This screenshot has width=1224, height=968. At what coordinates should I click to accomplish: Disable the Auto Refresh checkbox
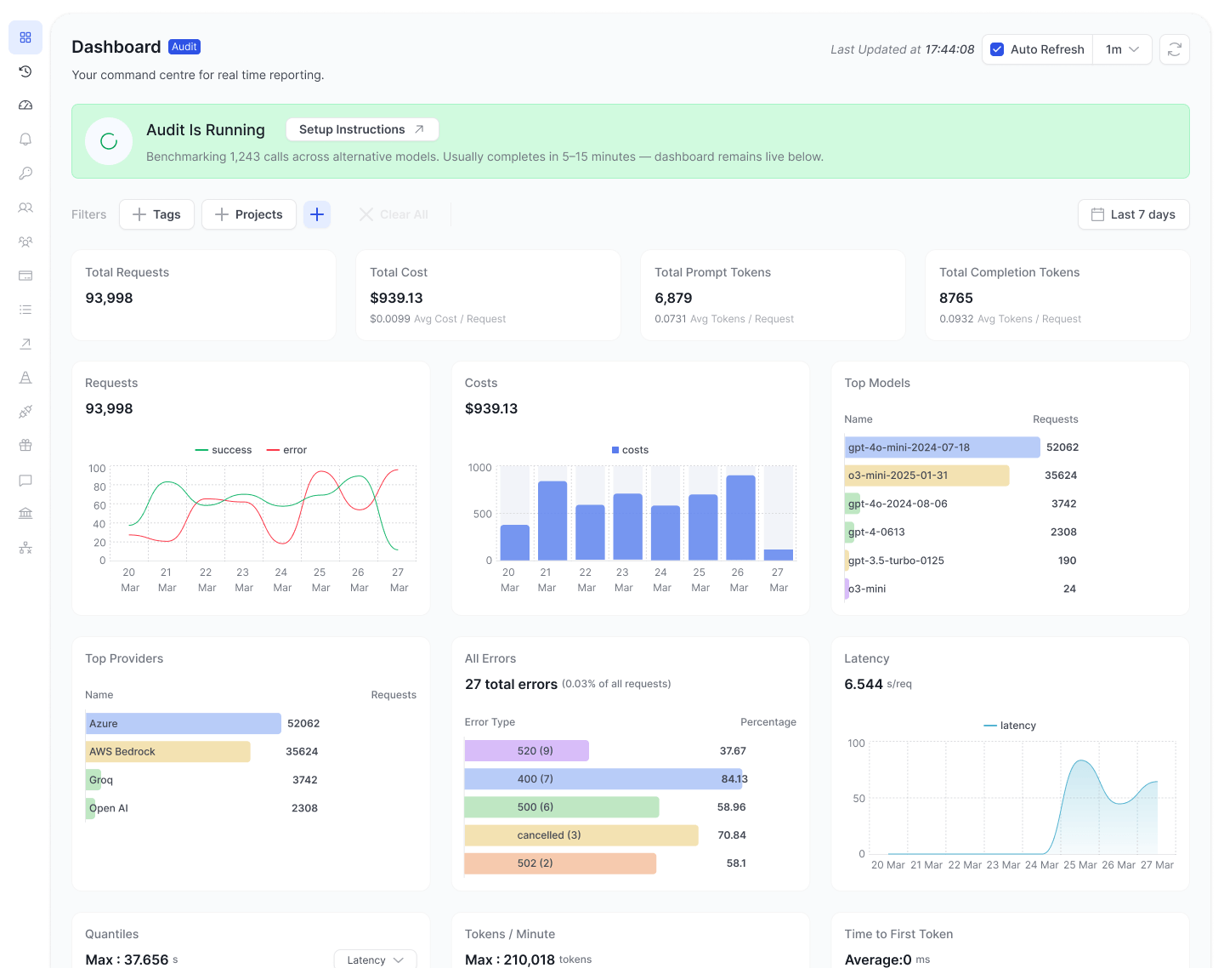click(x=997, y=49)
